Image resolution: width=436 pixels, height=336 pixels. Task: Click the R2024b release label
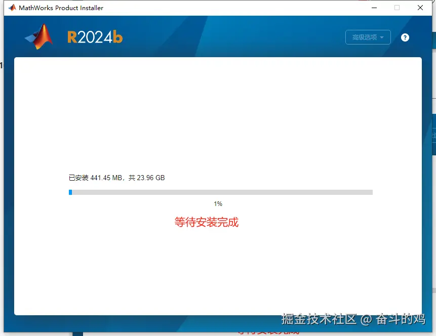(95, 37)
